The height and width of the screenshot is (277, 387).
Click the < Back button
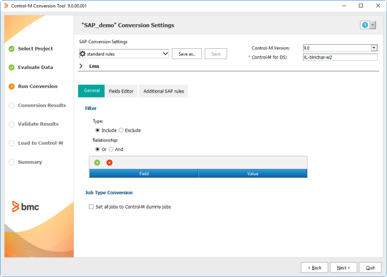pos(315,268)
